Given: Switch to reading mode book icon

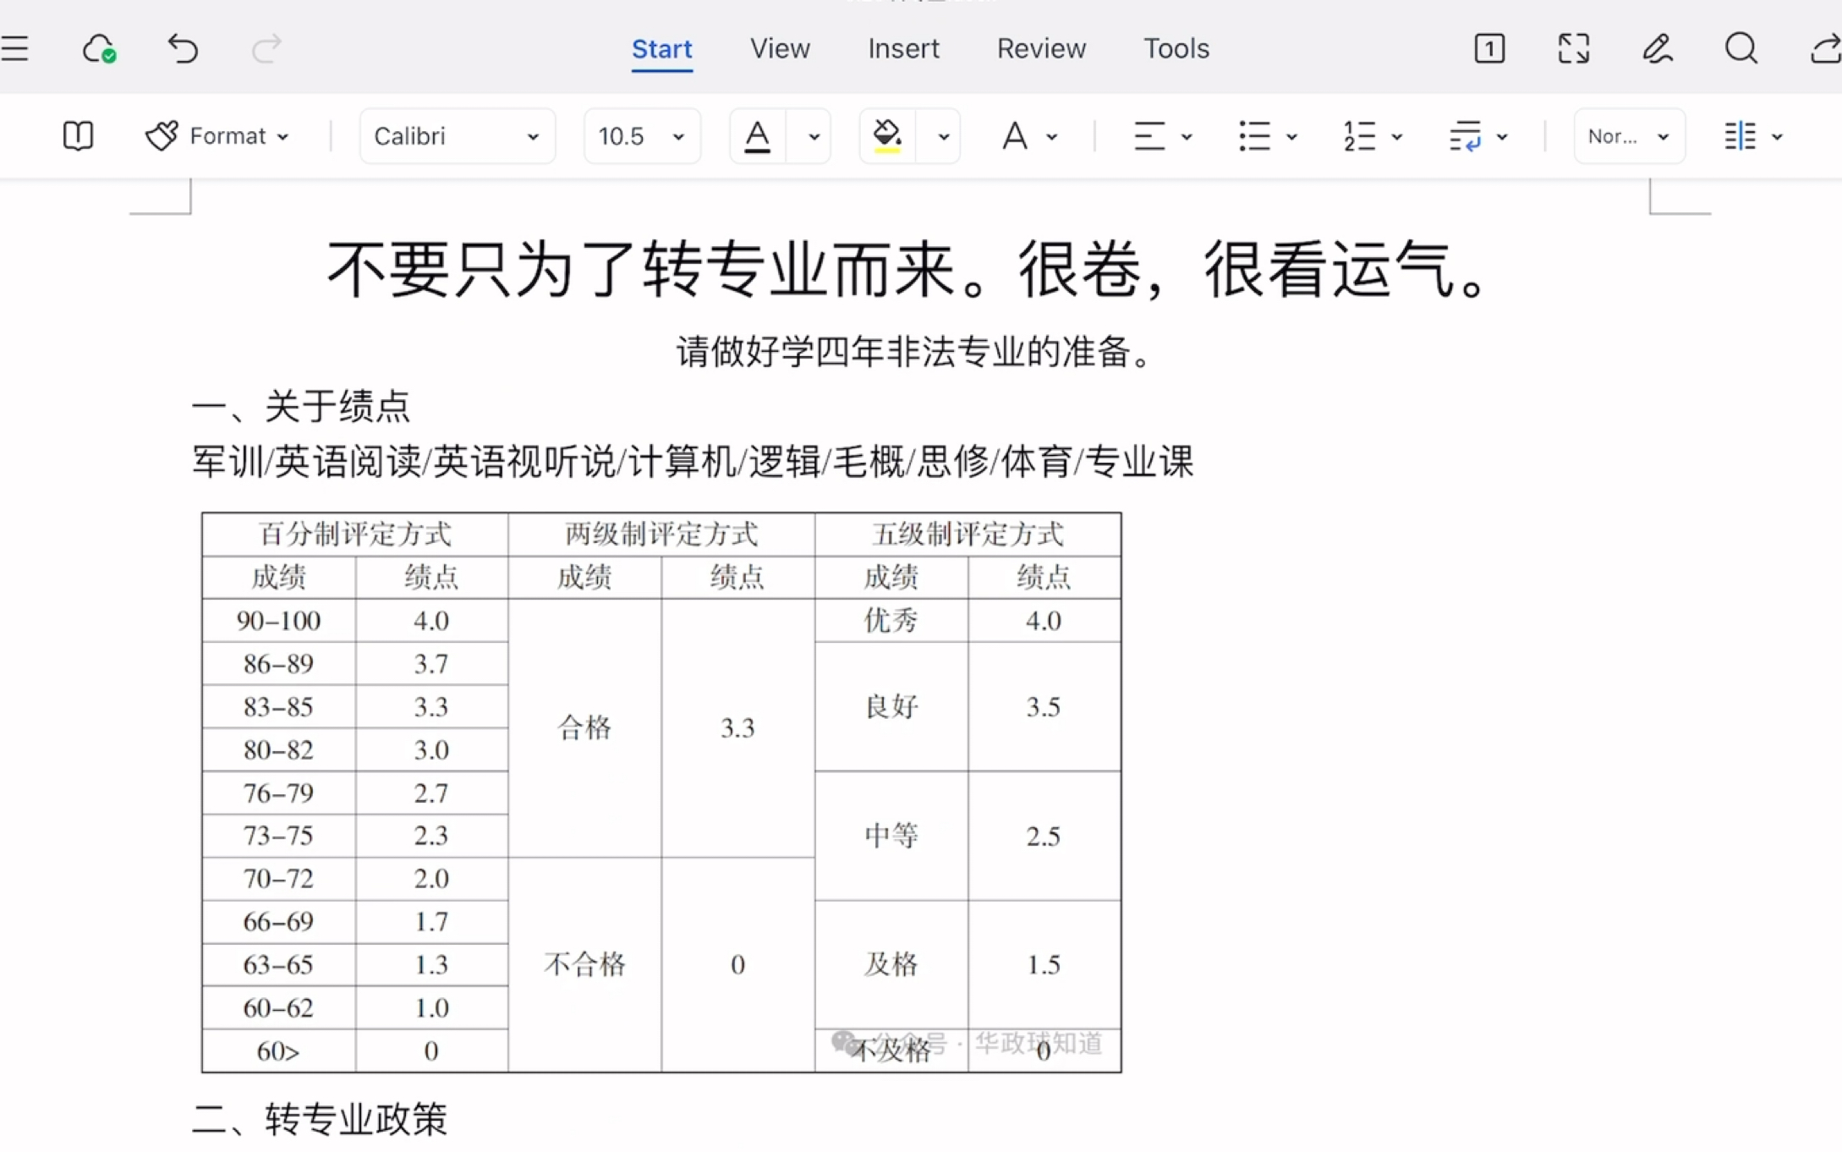Looking at the screenshot, I should (x=78, y=135).
